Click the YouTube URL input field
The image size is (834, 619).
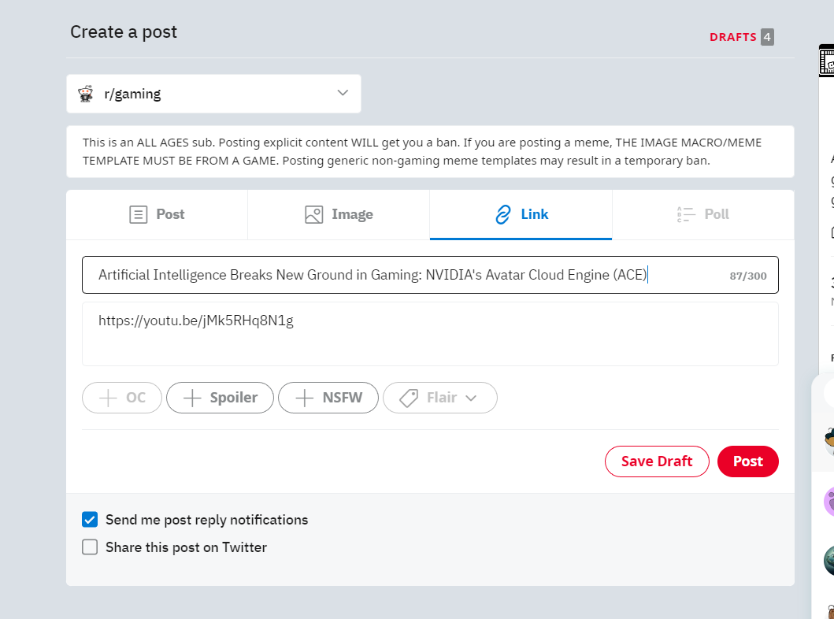[430, 334]
